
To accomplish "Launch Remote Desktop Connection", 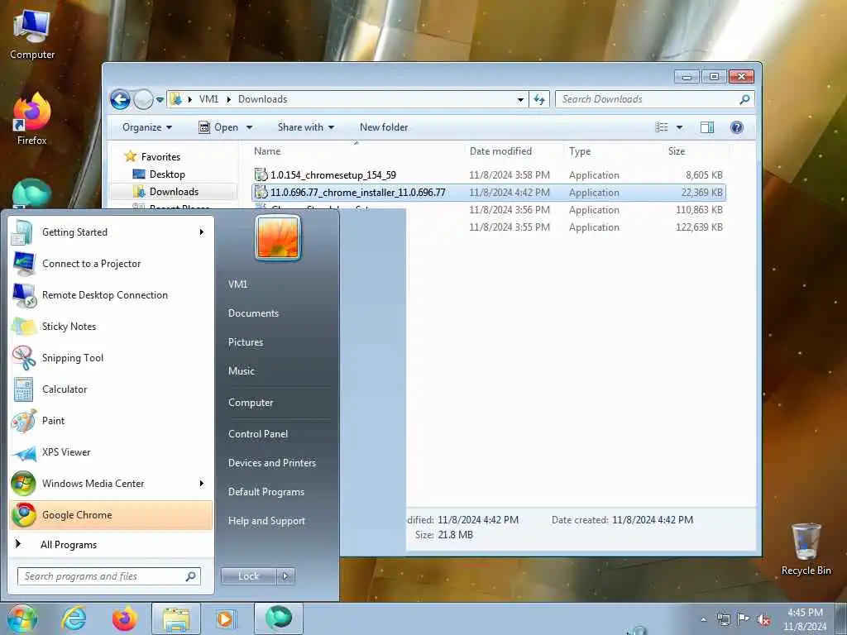I will point(111,295).
